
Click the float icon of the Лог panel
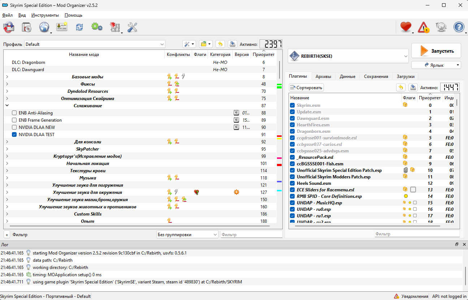(x=457, y=244)
